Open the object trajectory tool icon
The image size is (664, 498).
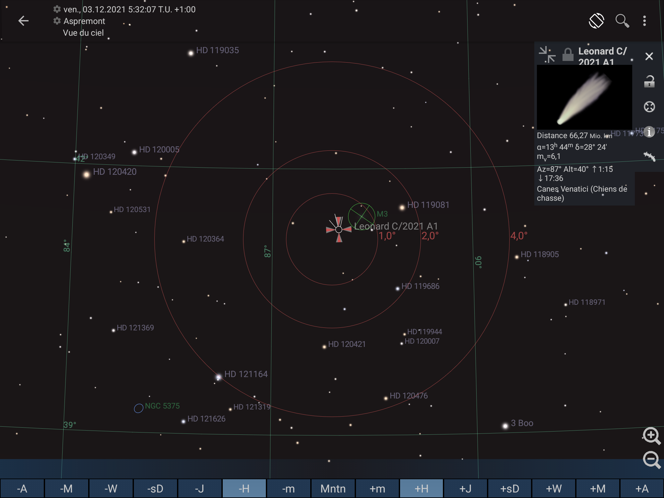point(649,157)
